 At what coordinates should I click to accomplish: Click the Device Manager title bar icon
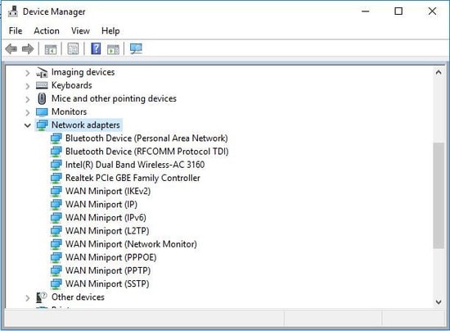[x=12, y=11]
